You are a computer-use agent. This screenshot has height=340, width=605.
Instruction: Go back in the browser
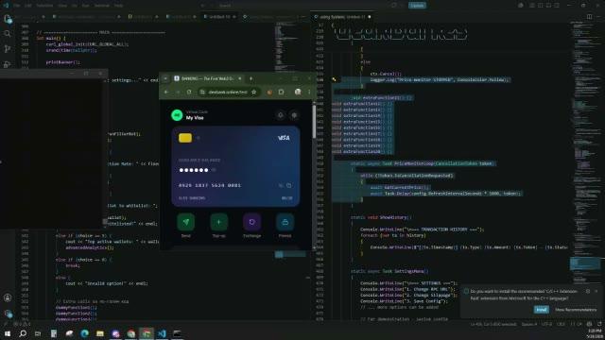(166, 93)
